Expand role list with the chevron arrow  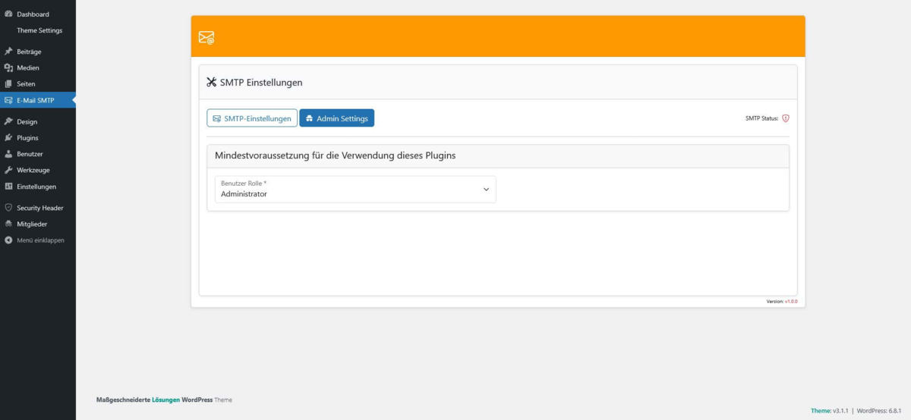(x=487, y=190)
